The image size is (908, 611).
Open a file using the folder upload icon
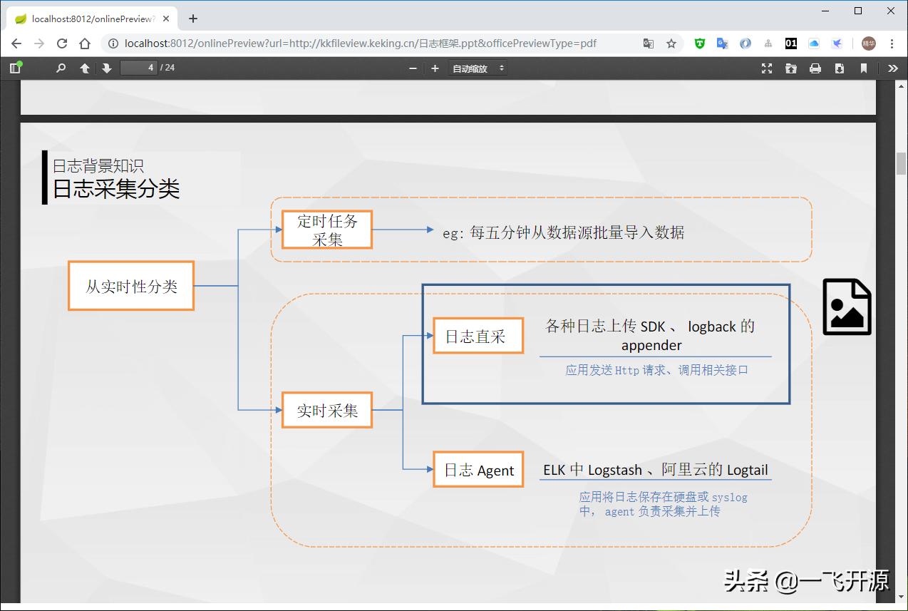[790, 68]
